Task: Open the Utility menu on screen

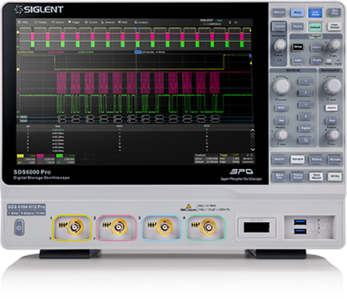Action: [23, 23]
